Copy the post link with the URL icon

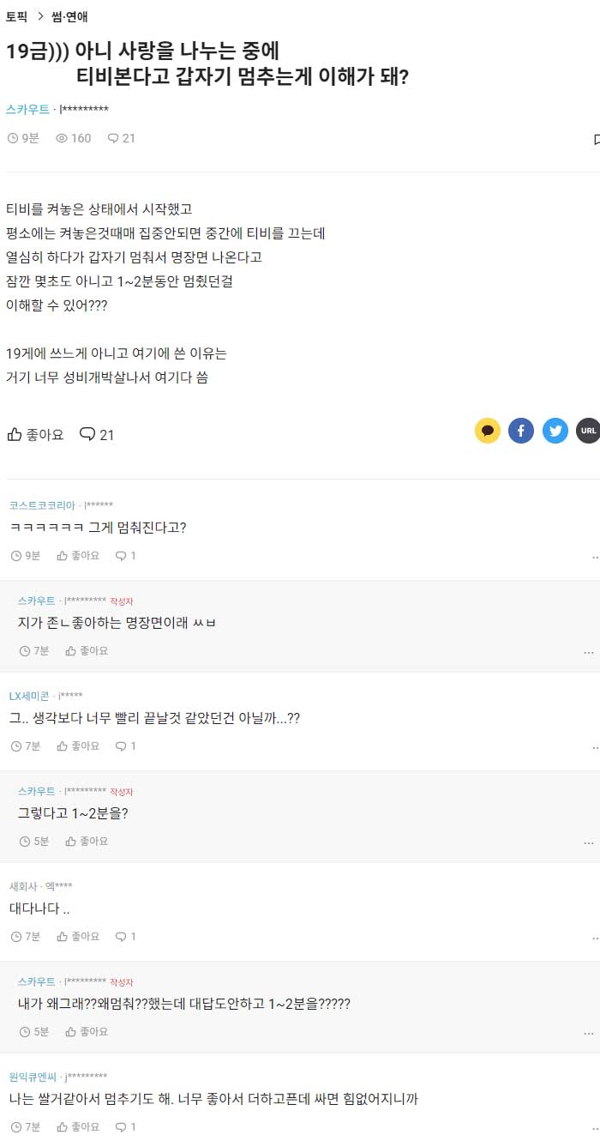pyautogui.click(x=588, y=431)
